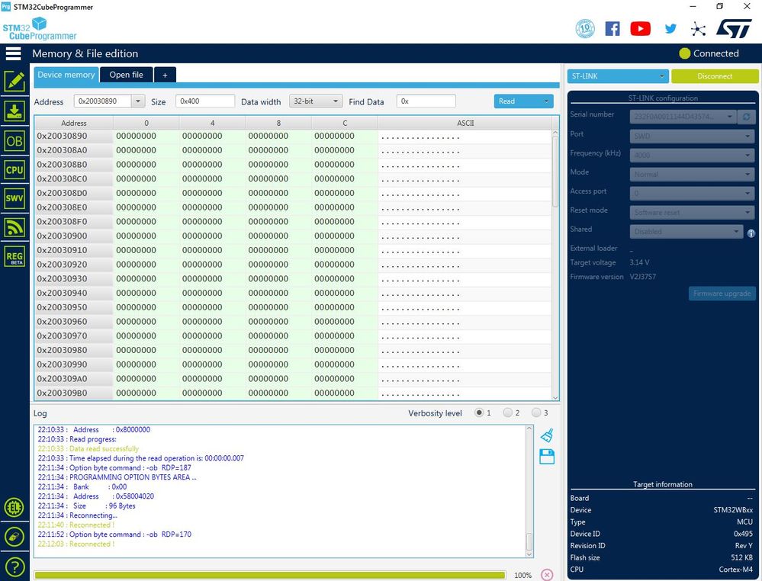Click the STM32CubeProgrammer logo
This screenshot has width=762, height=581.
40,29
